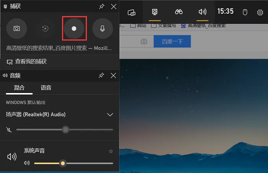Open 查看我的捕获 gallery link

pyautogui.click(x=27, y=62)
